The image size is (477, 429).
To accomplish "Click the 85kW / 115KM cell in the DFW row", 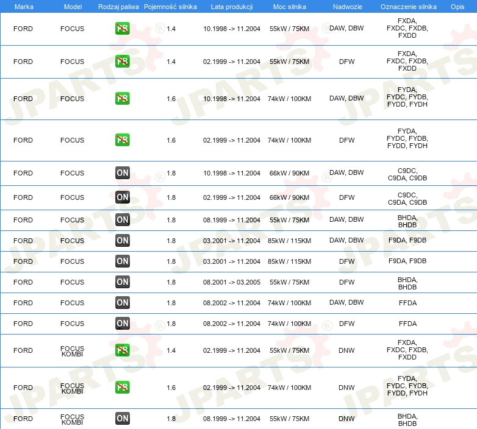I will point(289,261).
